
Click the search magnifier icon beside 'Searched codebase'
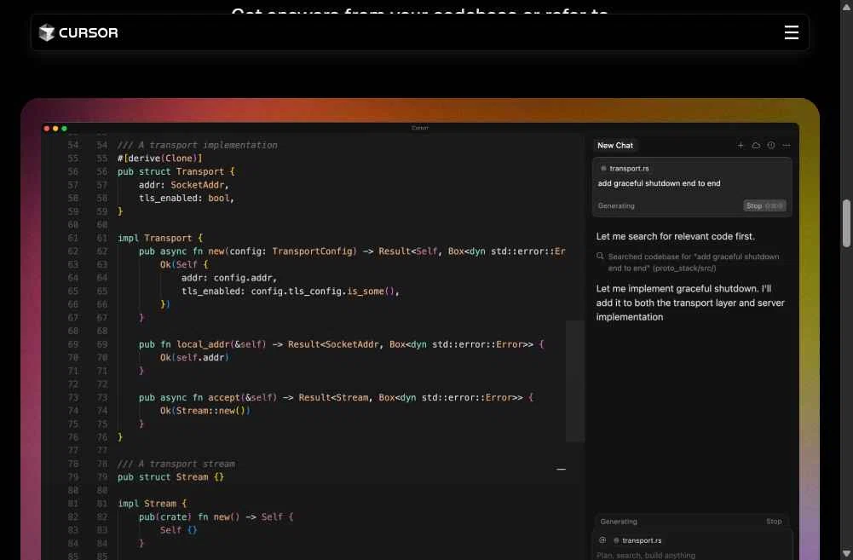(x=600, y=257)
